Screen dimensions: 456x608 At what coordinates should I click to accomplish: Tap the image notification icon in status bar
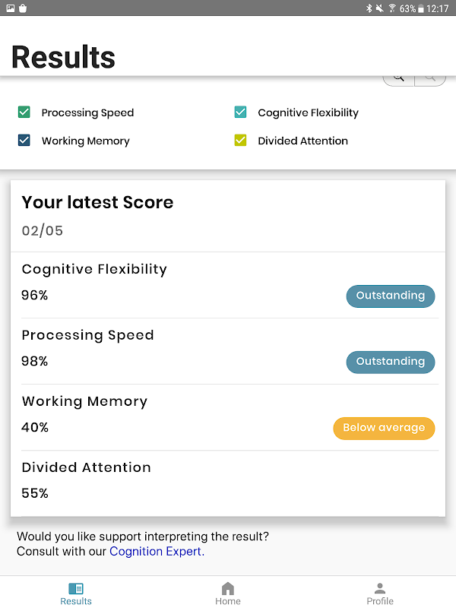(x=11, y=9)
